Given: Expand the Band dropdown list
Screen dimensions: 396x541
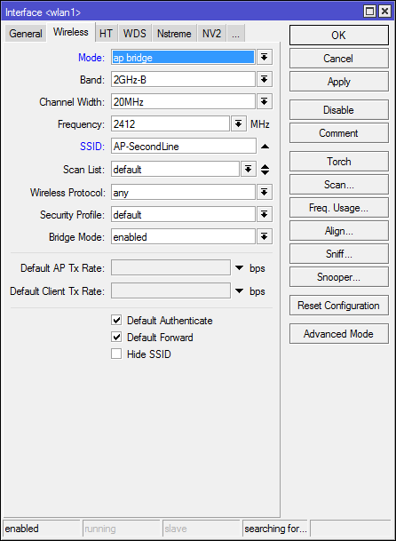Looking at the screenshot, I should 265,80.
